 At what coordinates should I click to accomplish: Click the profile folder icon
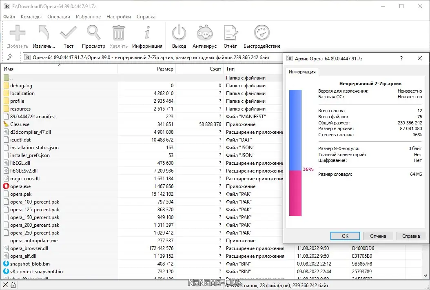pos(6,101)
